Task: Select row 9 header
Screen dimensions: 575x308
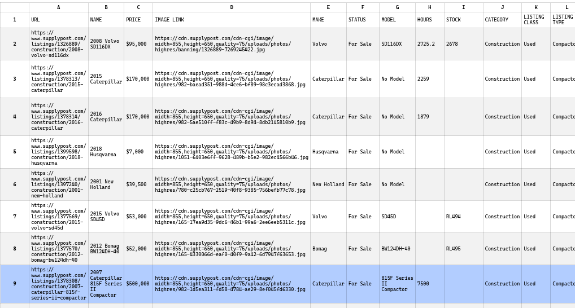Action: [14, 284]
